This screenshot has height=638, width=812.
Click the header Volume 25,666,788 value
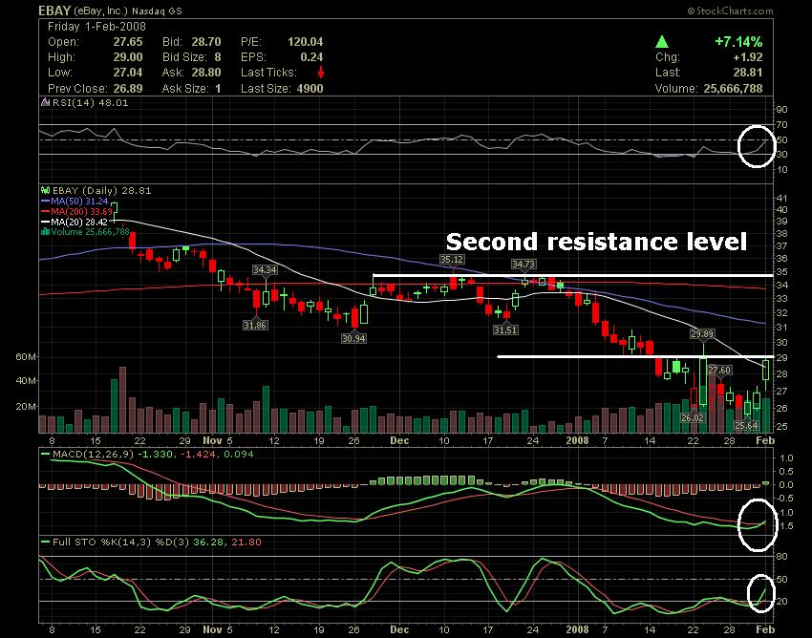(x=733, y=89)
